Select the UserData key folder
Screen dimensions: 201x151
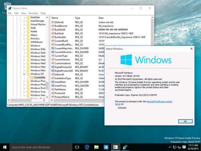[x=28, y=17]
